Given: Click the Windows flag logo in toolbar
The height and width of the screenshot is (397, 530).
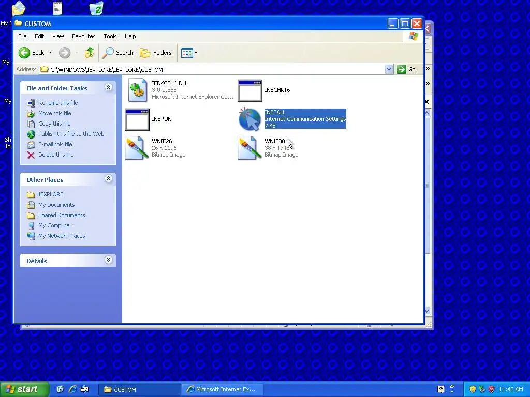Looking at the screenshot, I should pos(413,36).
